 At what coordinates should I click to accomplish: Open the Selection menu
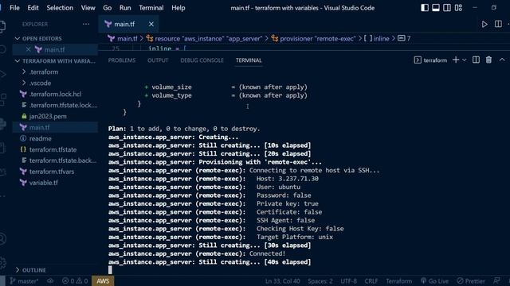60,8
